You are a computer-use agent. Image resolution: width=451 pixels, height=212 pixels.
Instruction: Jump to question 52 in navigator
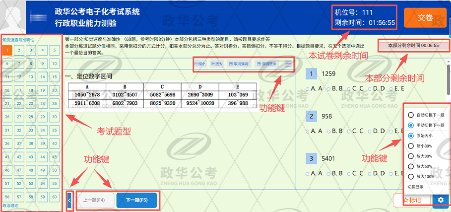tap(19, 184)
